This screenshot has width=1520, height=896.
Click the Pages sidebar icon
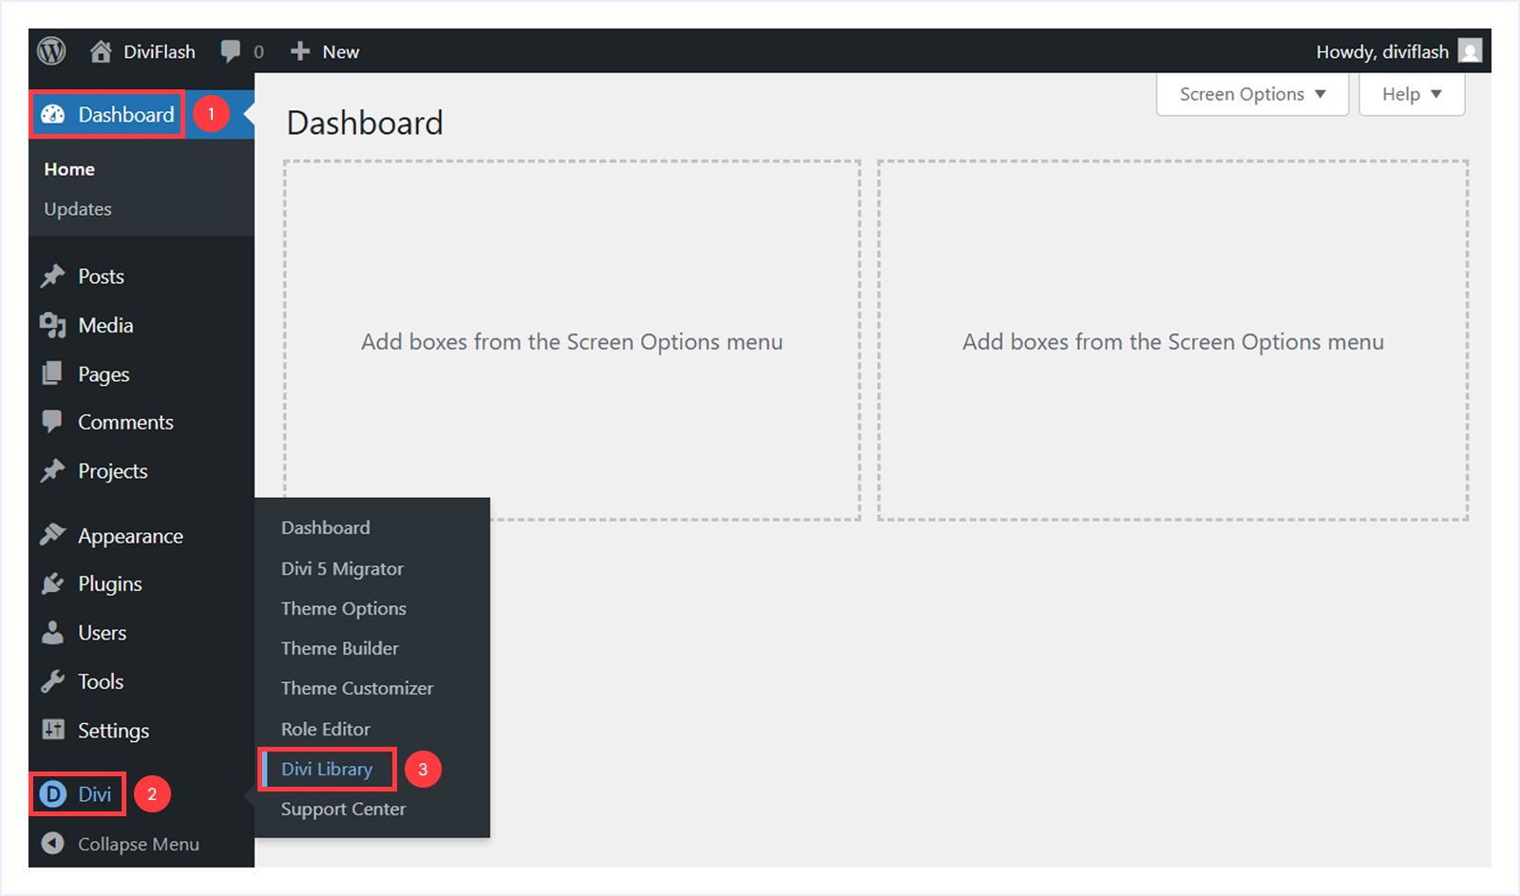click(53, 373)
